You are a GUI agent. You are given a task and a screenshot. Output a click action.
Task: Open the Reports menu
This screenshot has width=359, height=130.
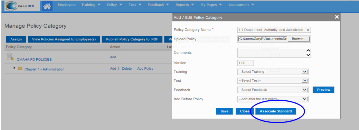click(185, 5)
